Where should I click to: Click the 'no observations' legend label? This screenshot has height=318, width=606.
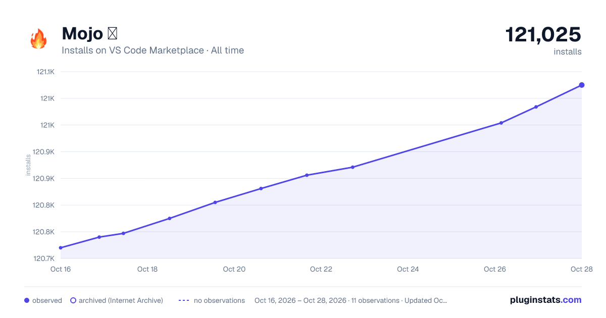click(219, 300)
